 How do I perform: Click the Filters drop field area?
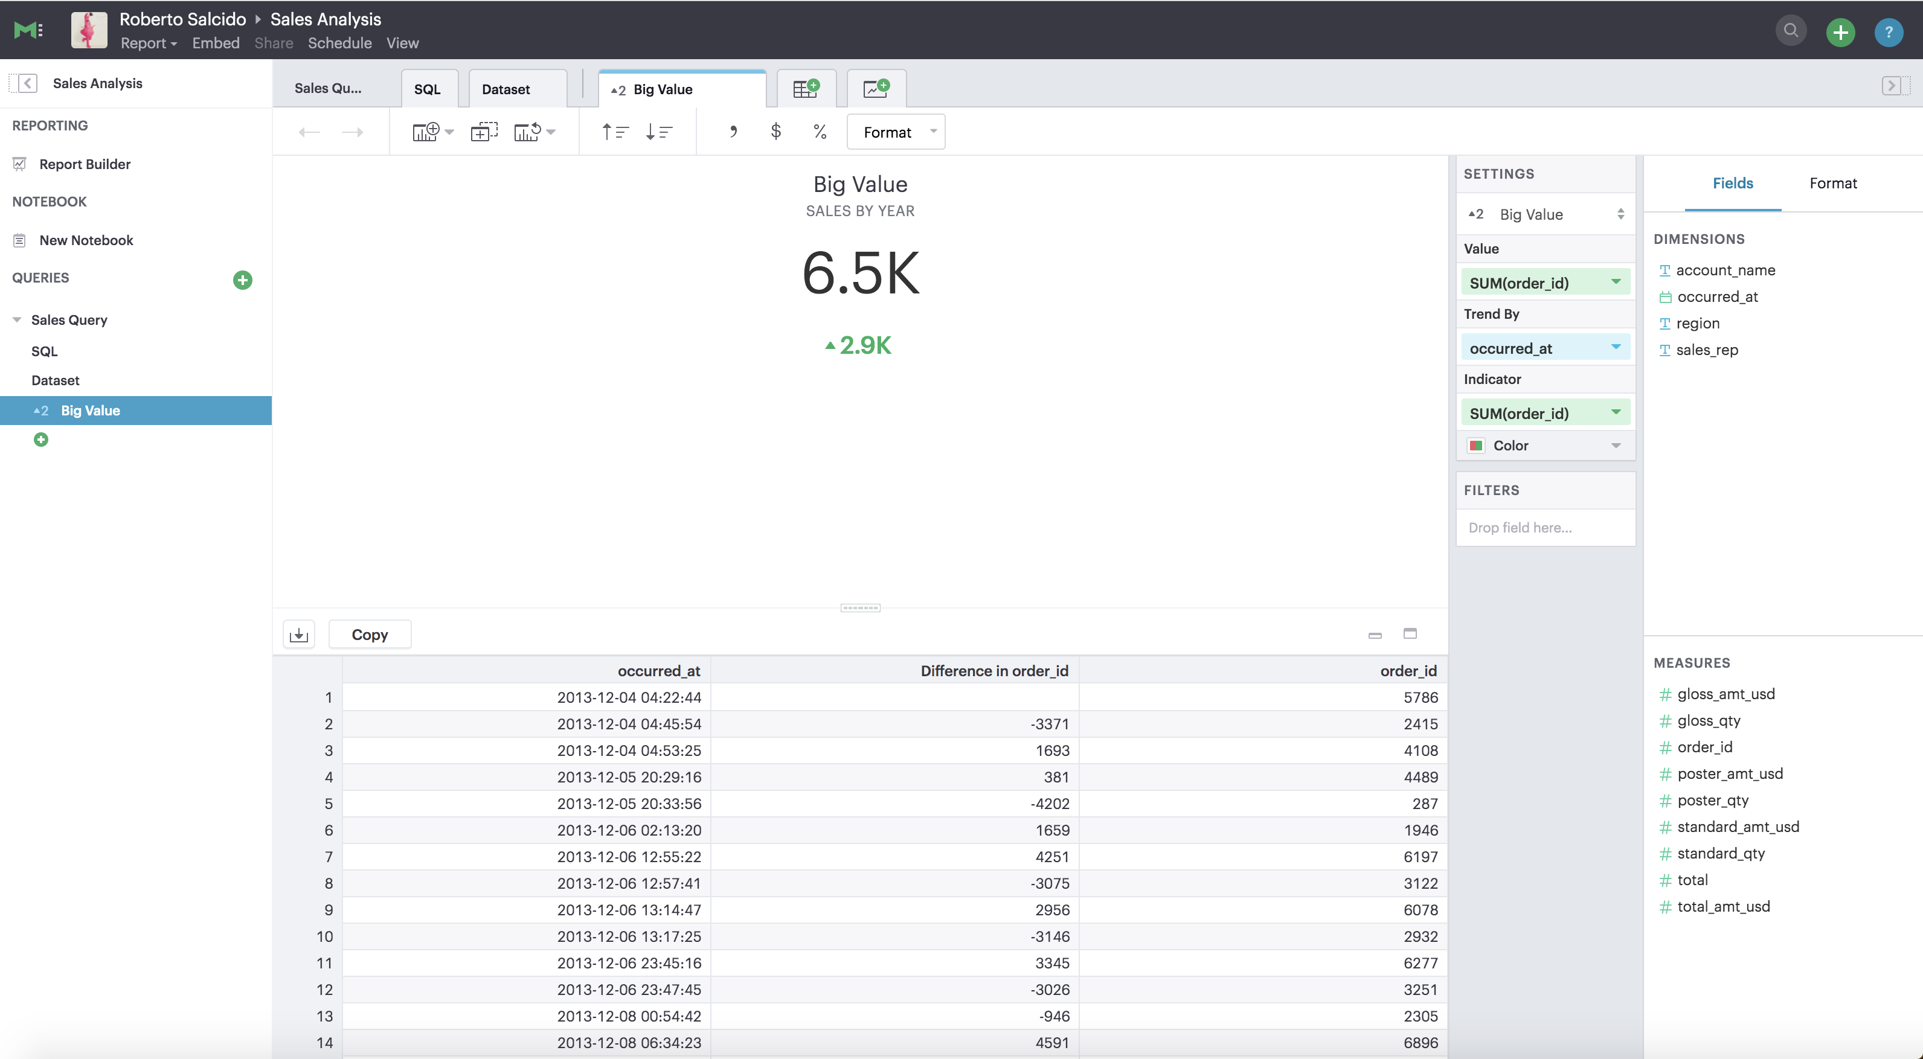1544,528
